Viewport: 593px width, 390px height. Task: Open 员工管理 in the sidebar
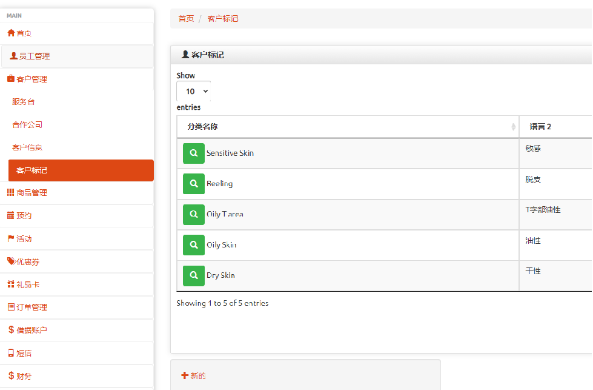point(78,56)
